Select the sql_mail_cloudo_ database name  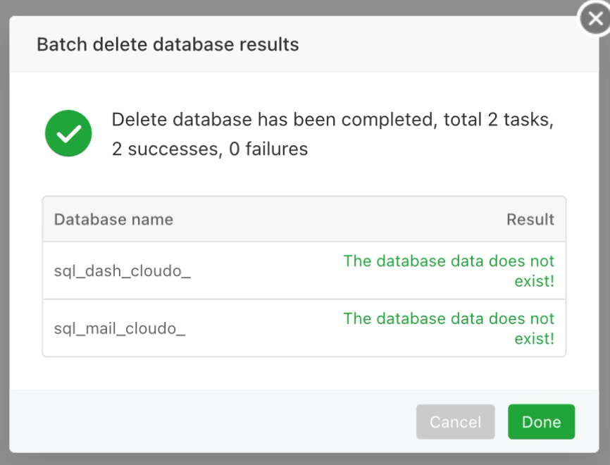tap(120, 329)
